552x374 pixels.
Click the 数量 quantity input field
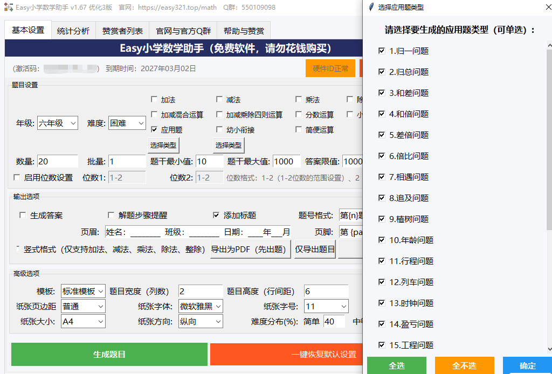tap(57, 162)
